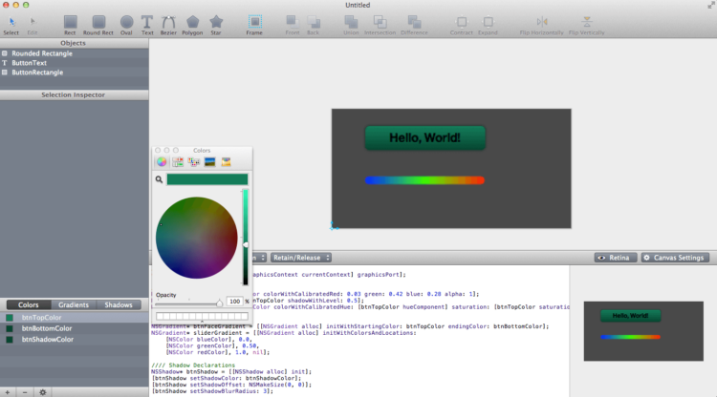The image size is (717, 397).
Task: Send selection to Back
Action: (x=314, y=26)
